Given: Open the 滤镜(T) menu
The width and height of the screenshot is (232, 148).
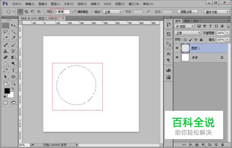Looking at the screenshot, I should [x=95, y=4].
